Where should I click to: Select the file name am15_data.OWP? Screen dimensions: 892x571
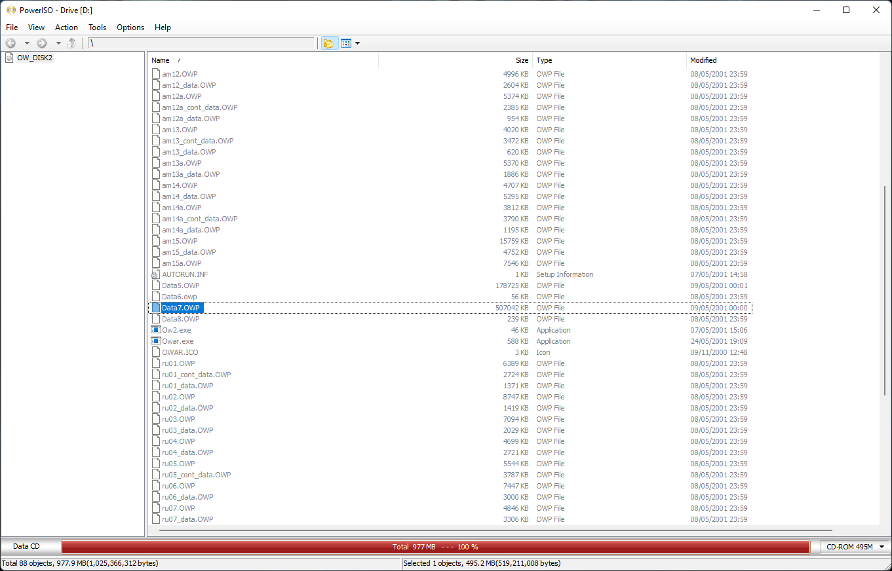click(x=189, y=252)
